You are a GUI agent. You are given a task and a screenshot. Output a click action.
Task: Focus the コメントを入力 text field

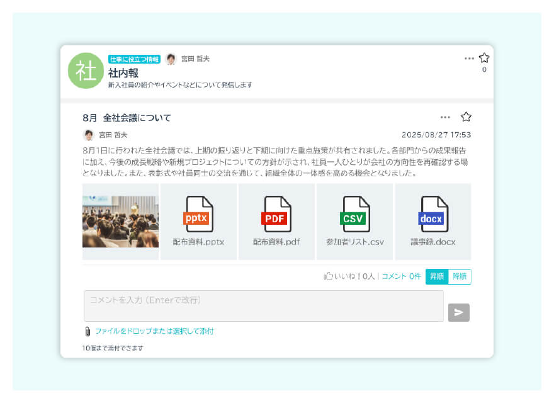click(264, 306)
